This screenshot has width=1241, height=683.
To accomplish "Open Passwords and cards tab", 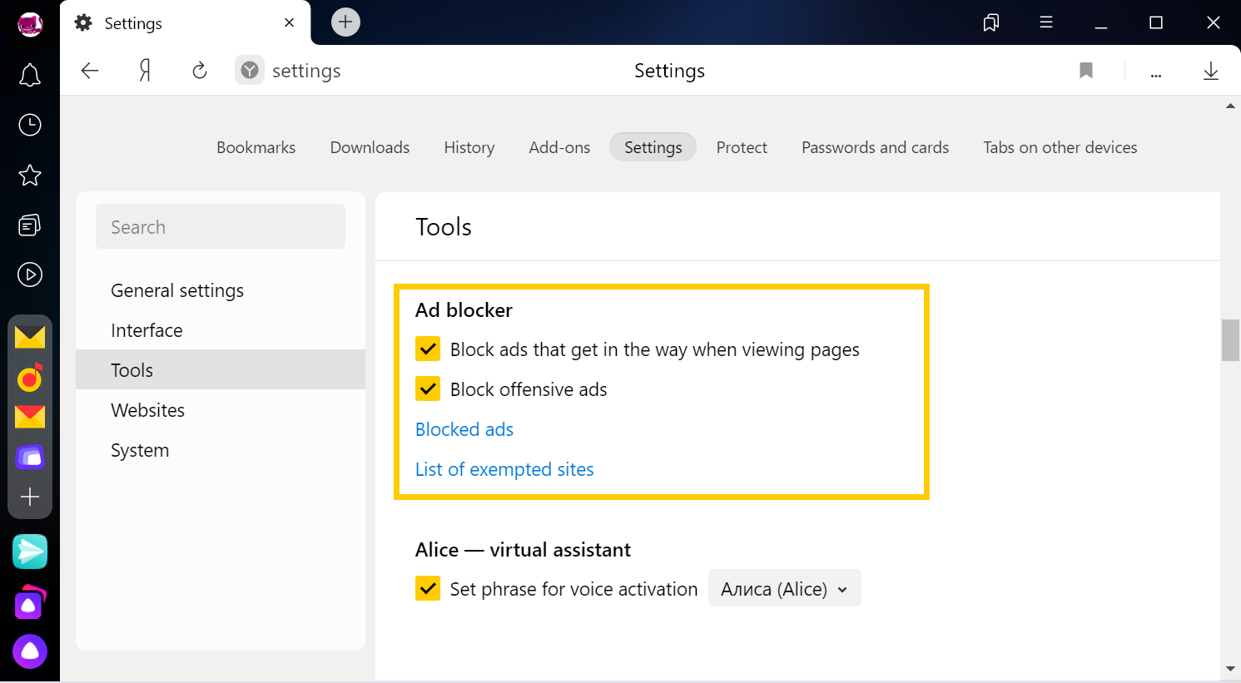I will click(876, 147).
